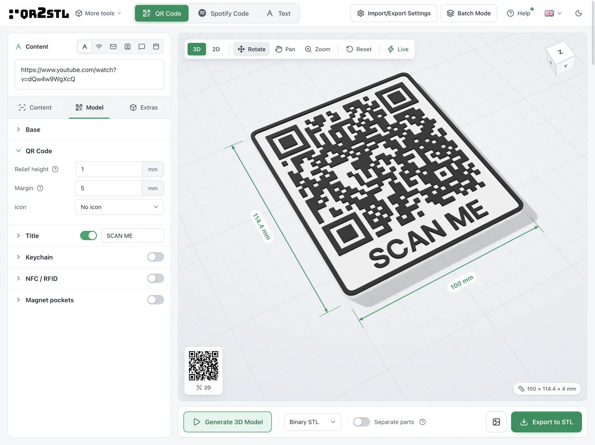Image resolution: width=595 pixels, height=445 pixels.
Task: Open Batch Mode
Action: click(469, 13)
